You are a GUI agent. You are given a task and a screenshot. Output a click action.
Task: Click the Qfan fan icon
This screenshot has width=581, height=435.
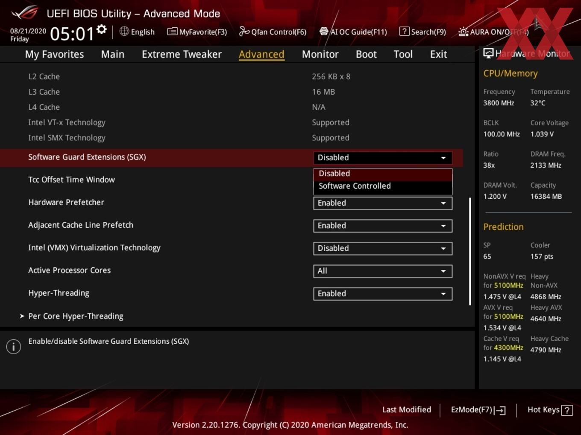click(x=244, y=31)
